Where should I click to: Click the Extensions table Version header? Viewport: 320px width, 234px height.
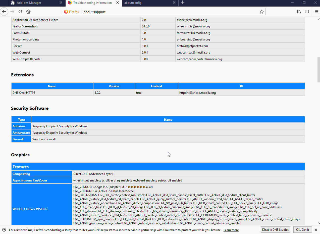click(x=114, y=86)
